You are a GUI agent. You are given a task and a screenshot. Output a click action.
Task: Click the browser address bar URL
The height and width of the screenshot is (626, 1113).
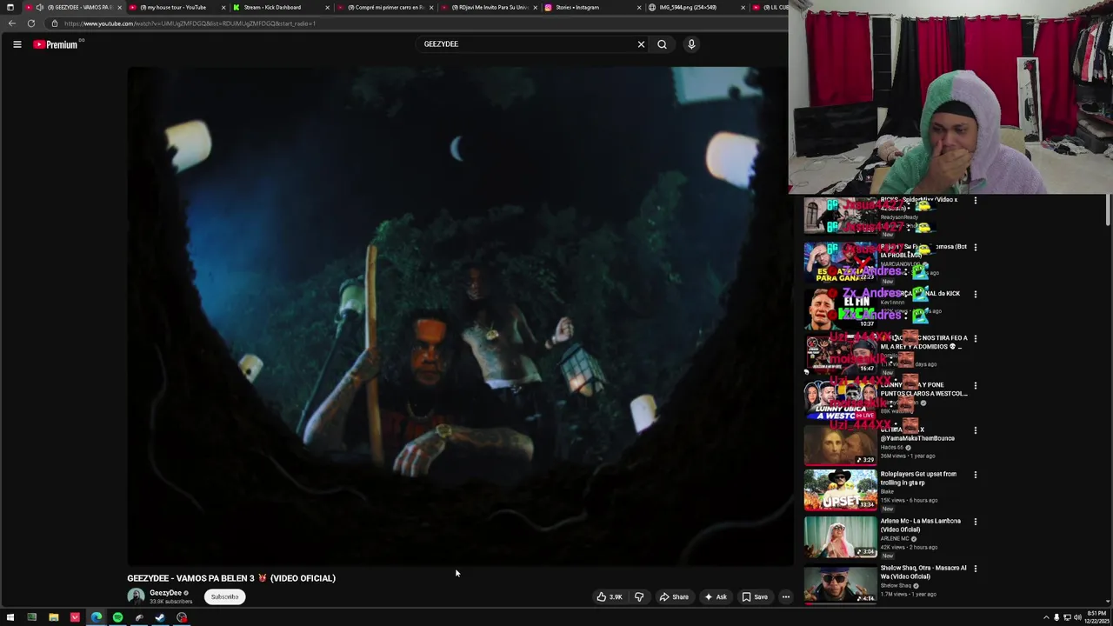(x=190, y=23)
